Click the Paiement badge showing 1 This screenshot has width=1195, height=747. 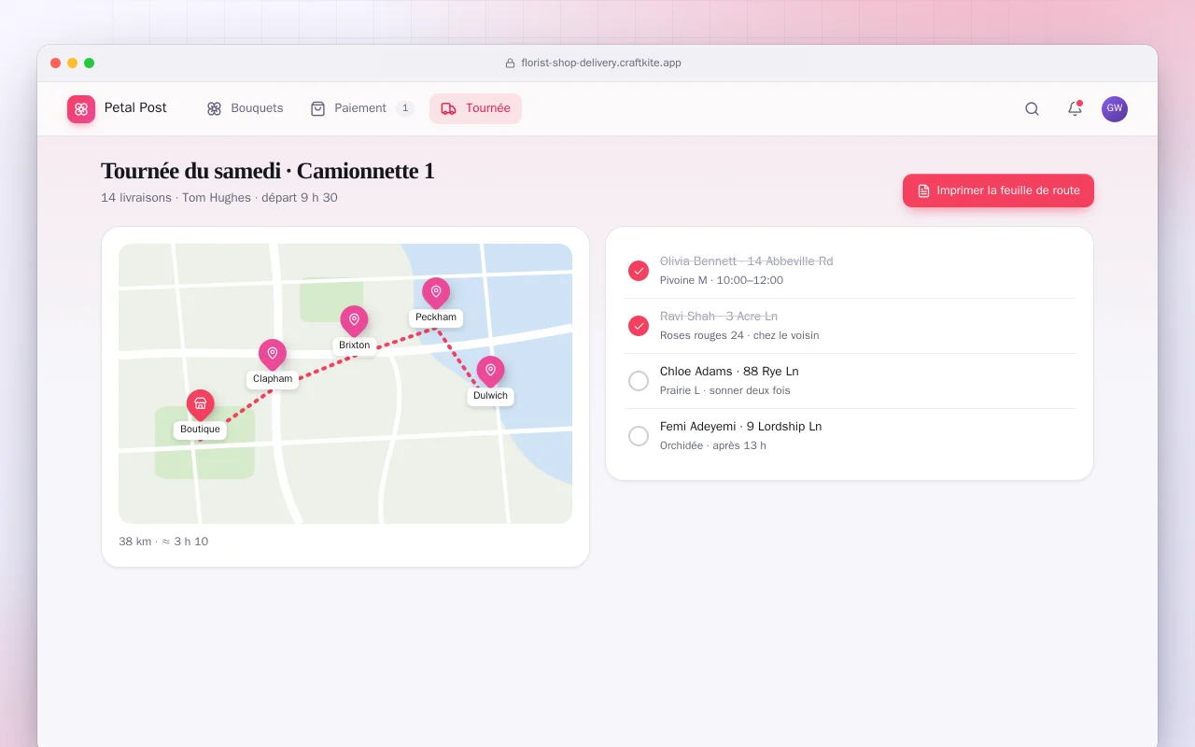click(x=405, y=108)
